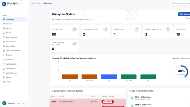Click the blue 3M bar in chart
This screenshot has width=190, height=107.
tap(109, 77)
